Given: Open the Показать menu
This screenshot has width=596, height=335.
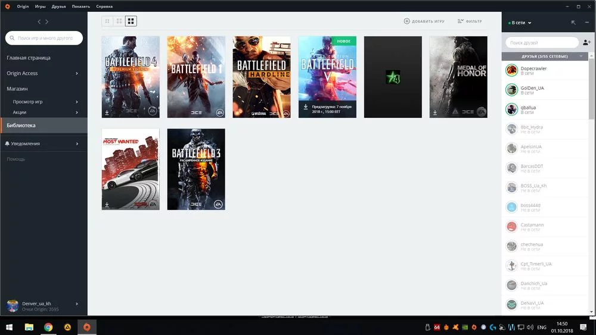Looking at the screenshot, I should pyautogui.click(x=81, y=7).
